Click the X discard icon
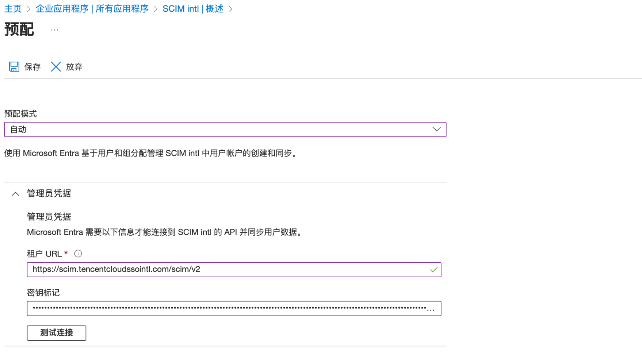642x363 pixels. (56, 67)
